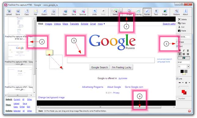Image resolution: width=197 pixels, height=118 pixels.
Task: Open the Options dialog from the toolbar
Action: [x=177, y=12]
